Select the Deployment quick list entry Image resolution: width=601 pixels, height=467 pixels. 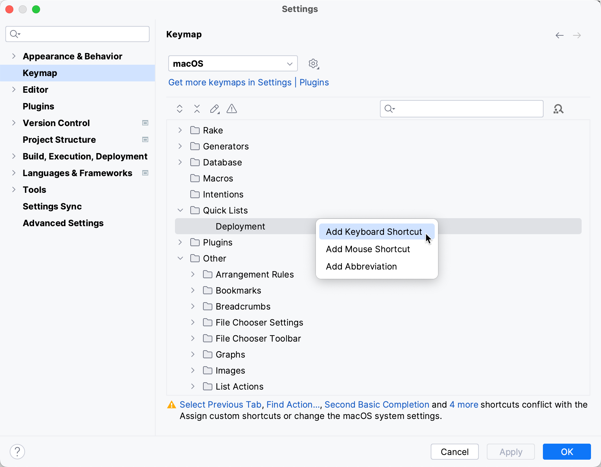pos(240,226)
